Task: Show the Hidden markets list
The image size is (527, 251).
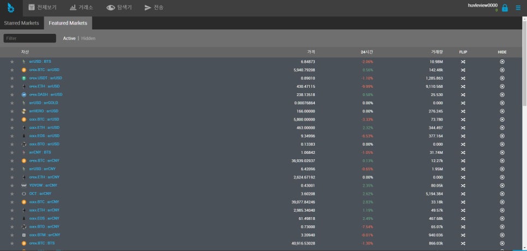Action: 88,38
